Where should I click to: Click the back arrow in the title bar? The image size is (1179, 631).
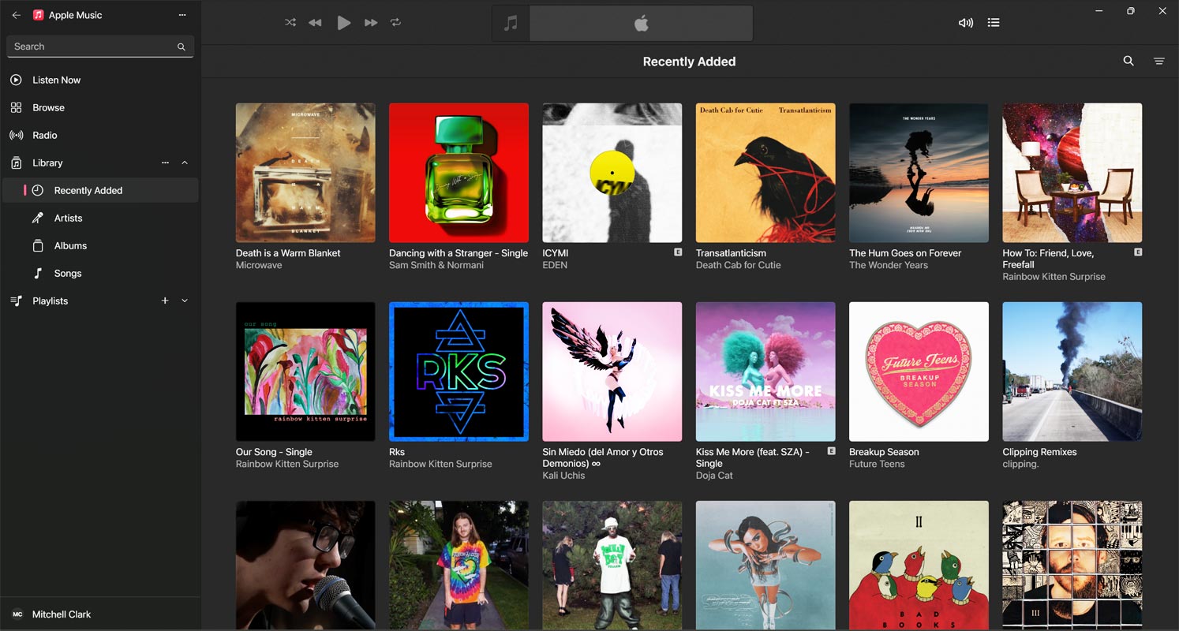tap(16, 15)
